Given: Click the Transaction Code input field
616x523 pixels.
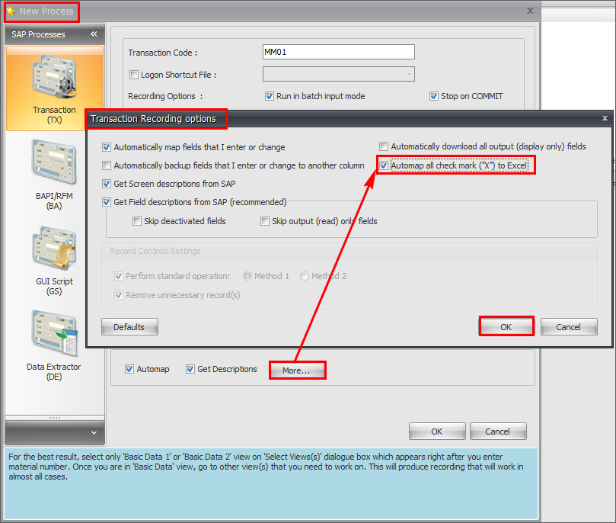Looking at the screenshot, I should [338, 52].
